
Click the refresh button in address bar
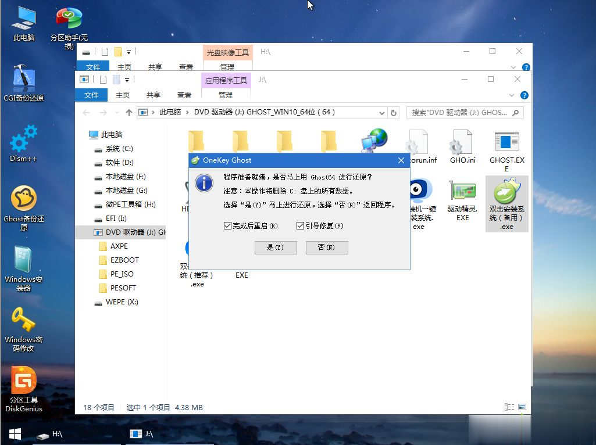coord(394,113)
